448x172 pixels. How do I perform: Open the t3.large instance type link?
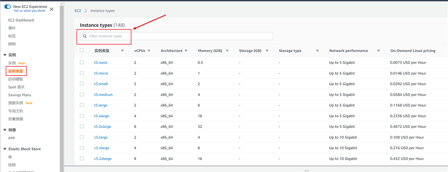coord(100,105)
